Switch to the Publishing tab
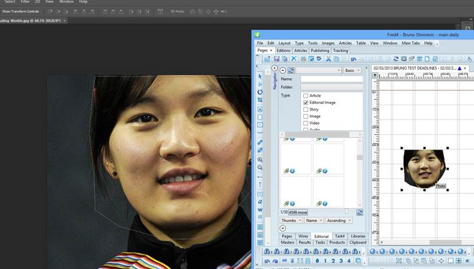This screenshot has height=269, width=474. (320, 51)
